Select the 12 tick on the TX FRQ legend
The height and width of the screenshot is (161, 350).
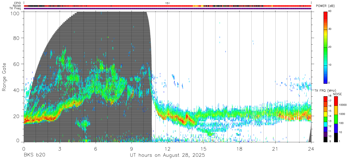pos(330,126)
